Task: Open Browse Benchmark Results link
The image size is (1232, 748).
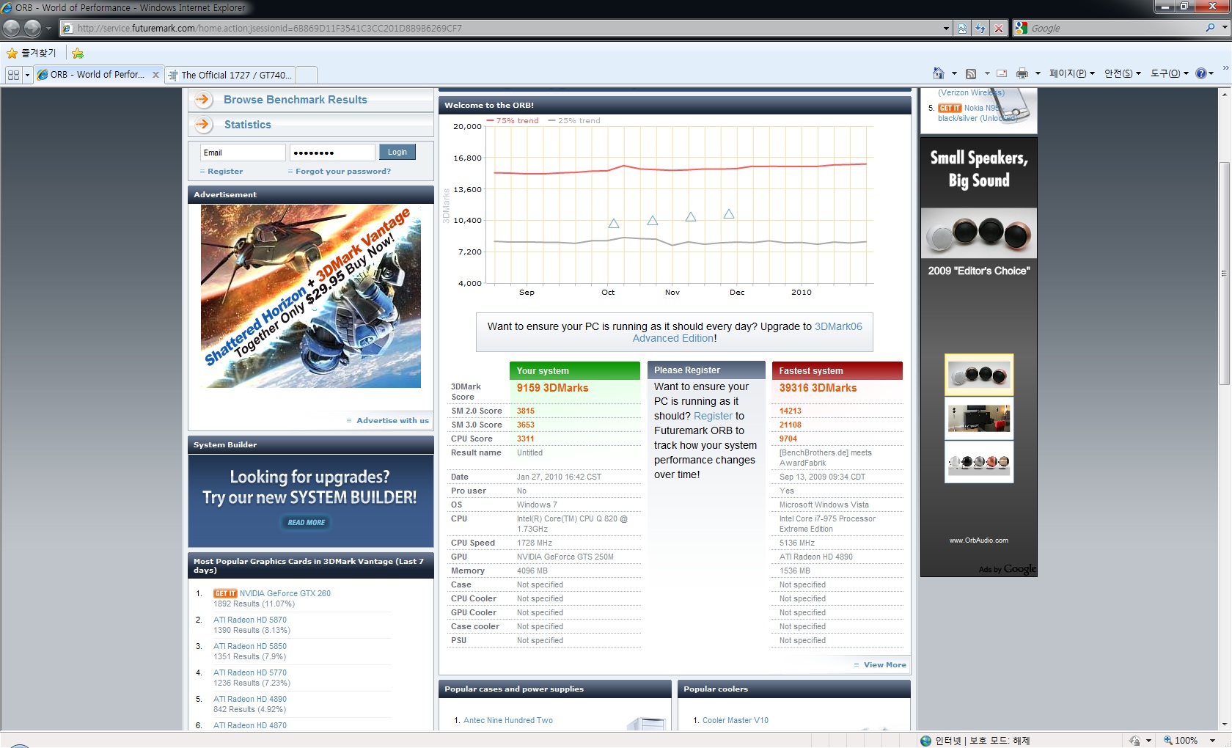Action: (x=296, y=100)
